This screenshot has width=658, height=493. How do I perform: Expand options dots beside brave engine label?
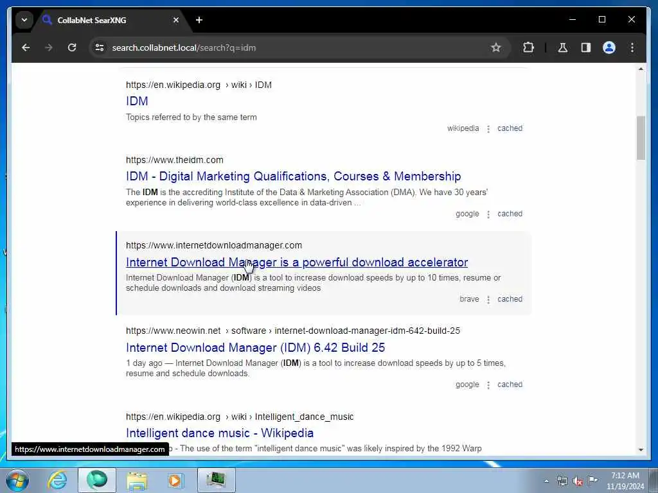click(488, 300)
